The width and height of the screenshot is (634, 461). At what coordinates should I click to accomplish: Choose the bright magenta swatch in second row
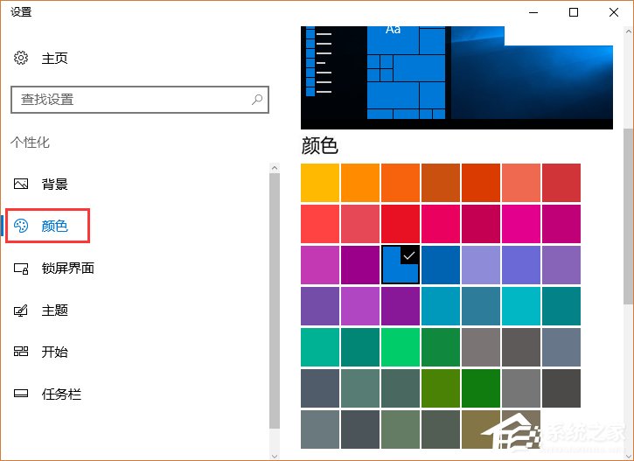[x=521, y=224]
